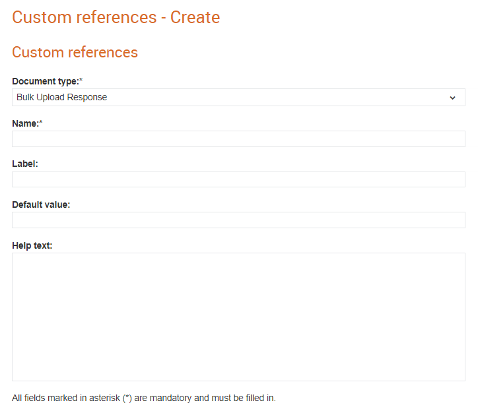478x409 pixels.
Task: Click the '(*)' symbol in footer note
Action: click(x=127, y=398)
